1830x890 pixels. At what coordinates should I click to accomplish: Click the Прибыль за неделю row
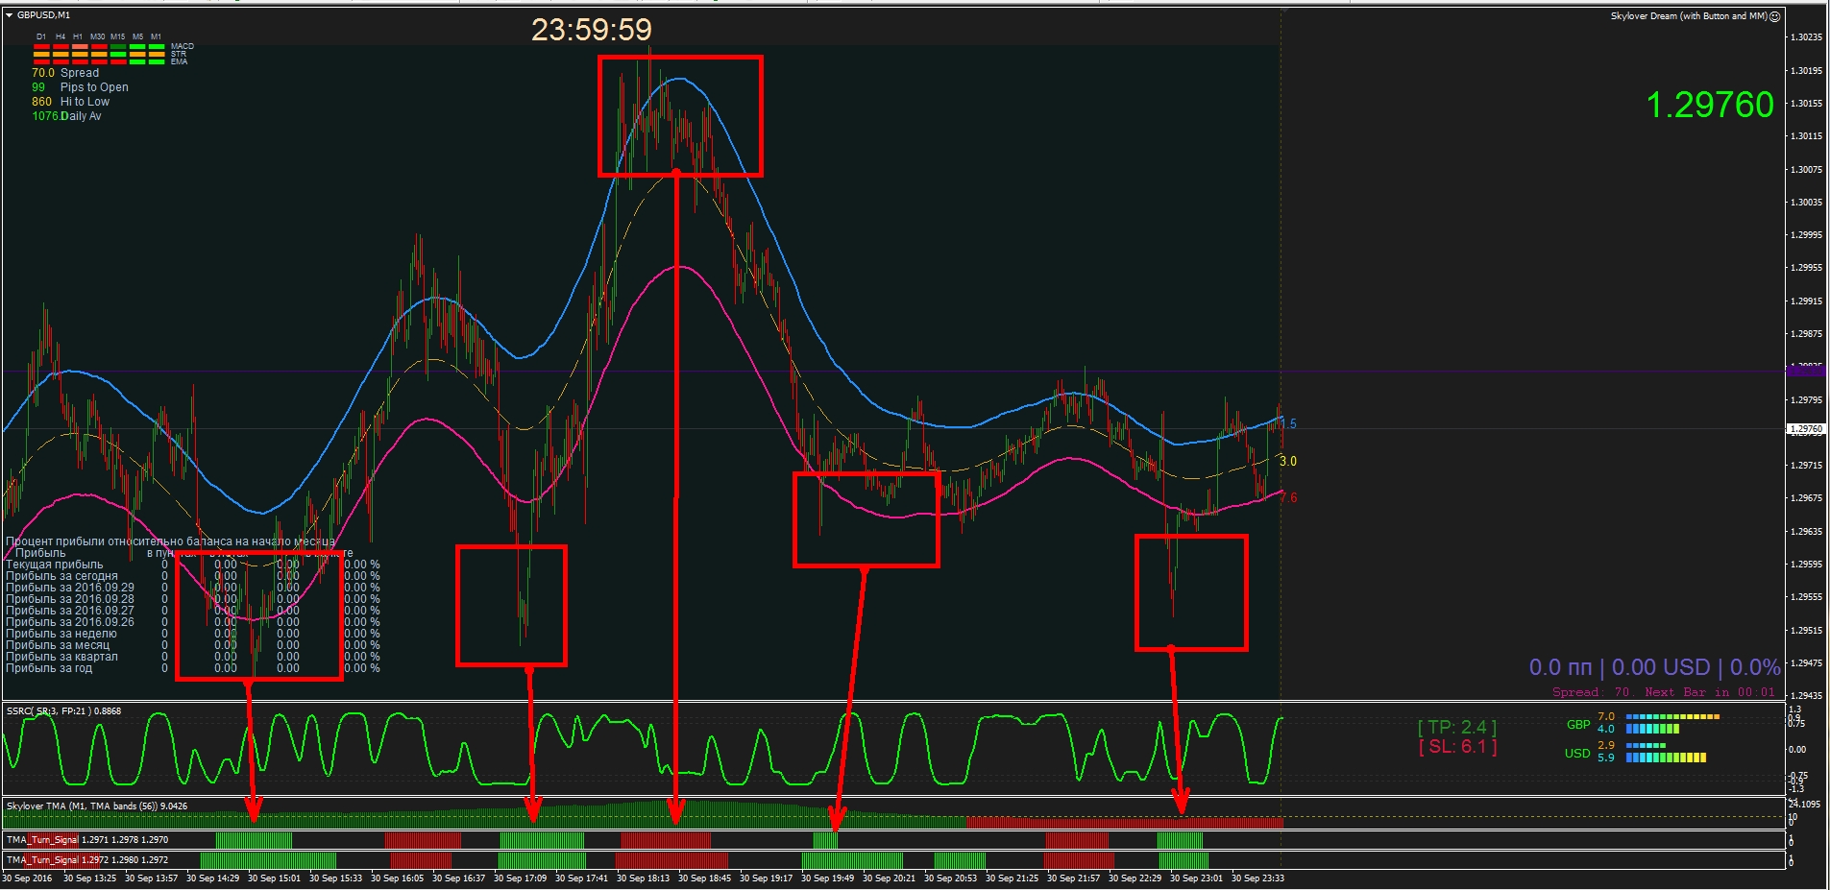tap(192, 634)
